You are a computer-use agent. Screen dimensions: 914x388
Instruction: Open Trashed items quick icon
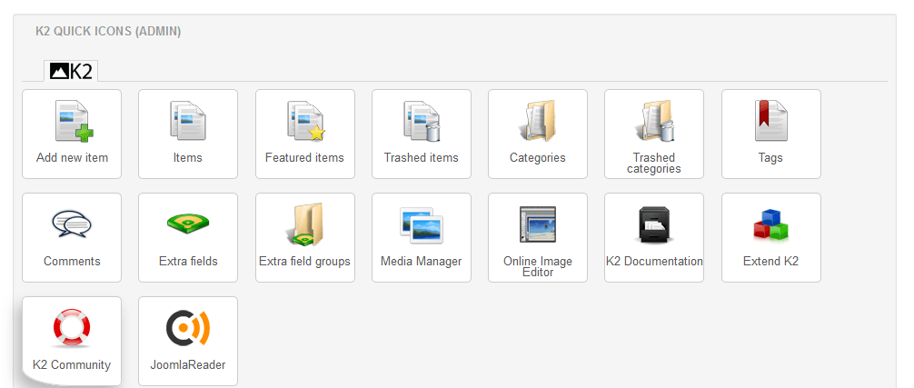point(422,134)
